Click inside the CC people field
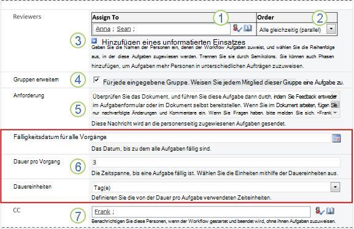Viewport: 354px width, 229px height. 201,212
